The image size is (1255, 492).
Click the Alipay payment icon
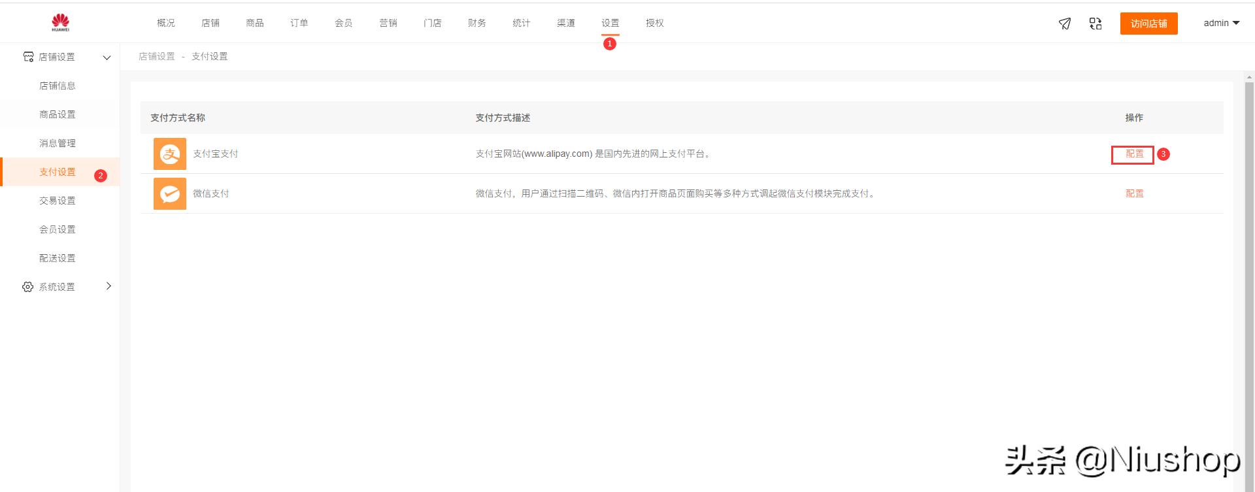[170, 154]
